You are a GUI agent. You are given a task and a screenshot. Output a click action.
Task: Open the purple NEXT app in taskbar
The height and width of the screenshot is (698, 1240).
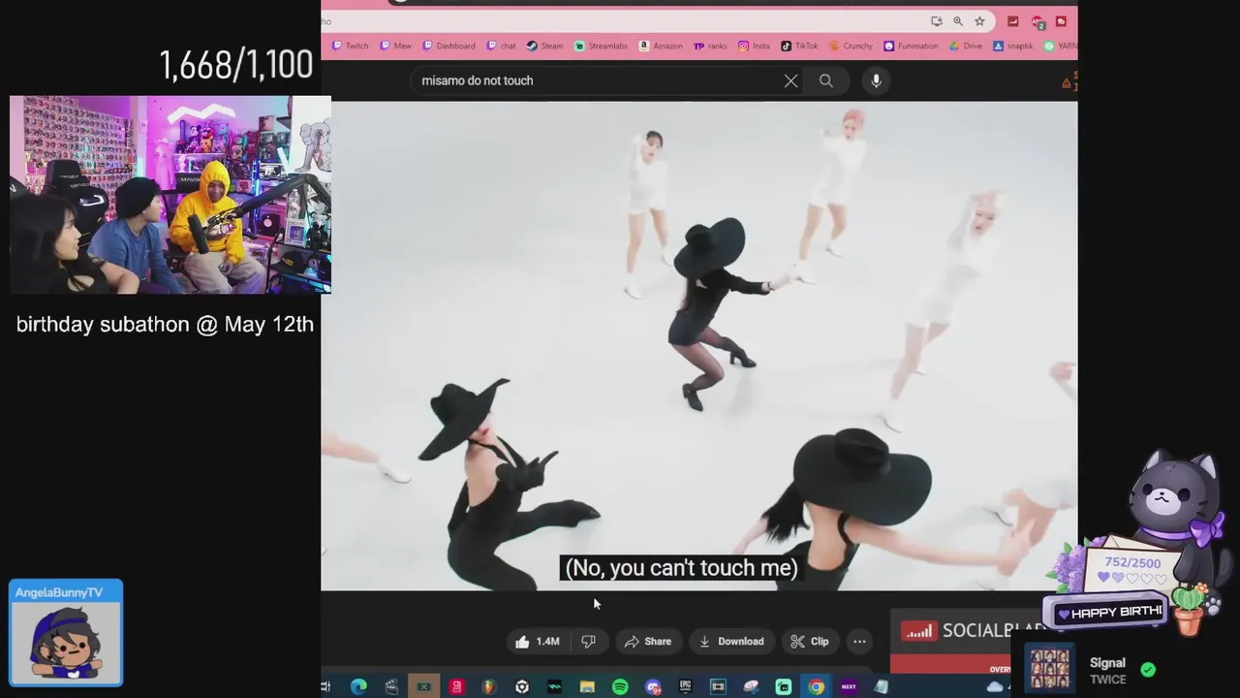pos(849,686)
